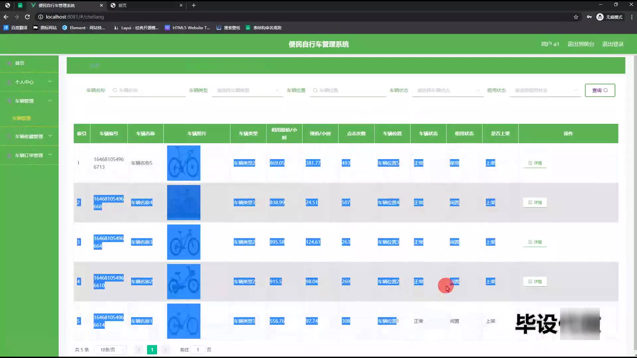Viewport: 637px width, 358px height.
Task: Open new browser tab with plus
Action: point(194,5)
